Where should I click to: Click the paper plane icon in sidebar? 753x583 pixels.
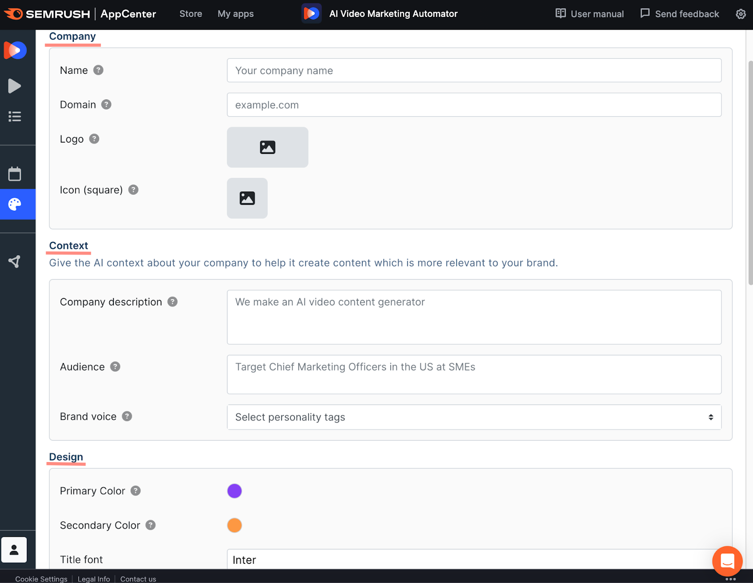(15, 261)
